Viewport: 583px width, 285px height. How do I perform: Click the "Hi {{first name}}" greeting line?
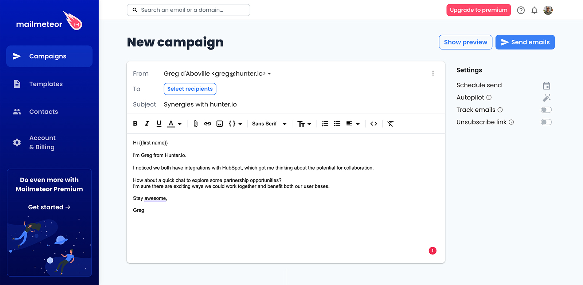[150, 143]
